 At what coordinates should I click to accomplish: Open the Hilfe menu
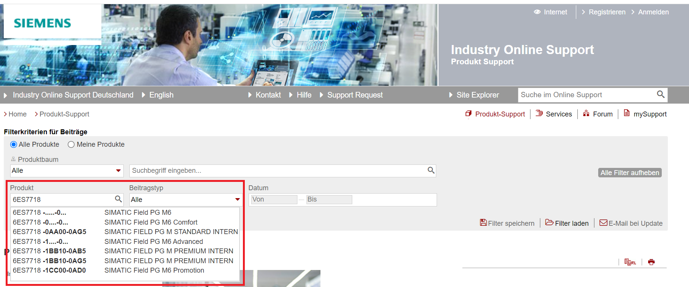pos(304,95)
